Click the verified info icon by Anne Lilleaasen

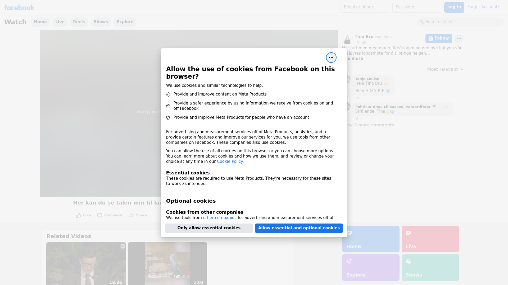[x=434, y=106]
